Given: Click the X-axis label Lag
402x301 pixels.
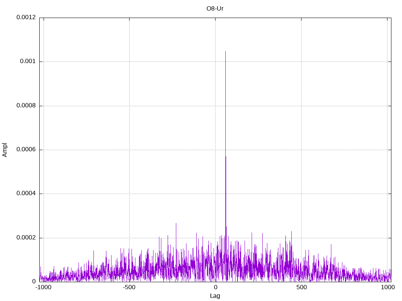Looking at the screenshot, I should pos(215,296).
